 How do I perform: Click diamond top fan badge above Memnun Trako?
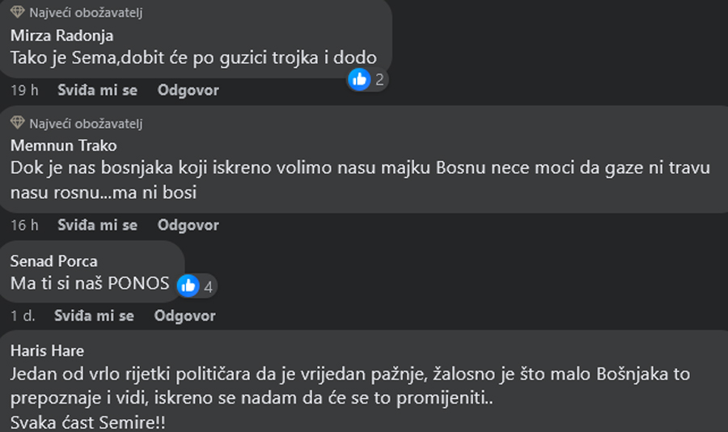[18, 123]
